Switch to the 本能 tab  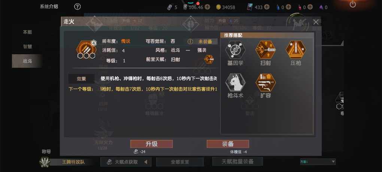click(x=27, y=32)
